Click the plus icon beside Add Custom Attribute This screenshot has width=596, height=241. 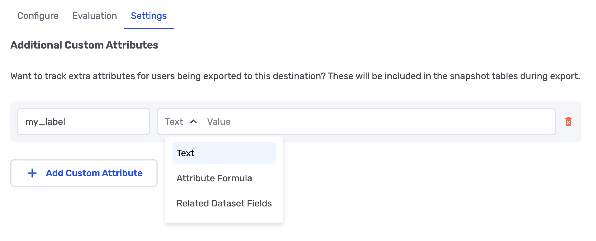pyautogui.click(x=32, y=173)
